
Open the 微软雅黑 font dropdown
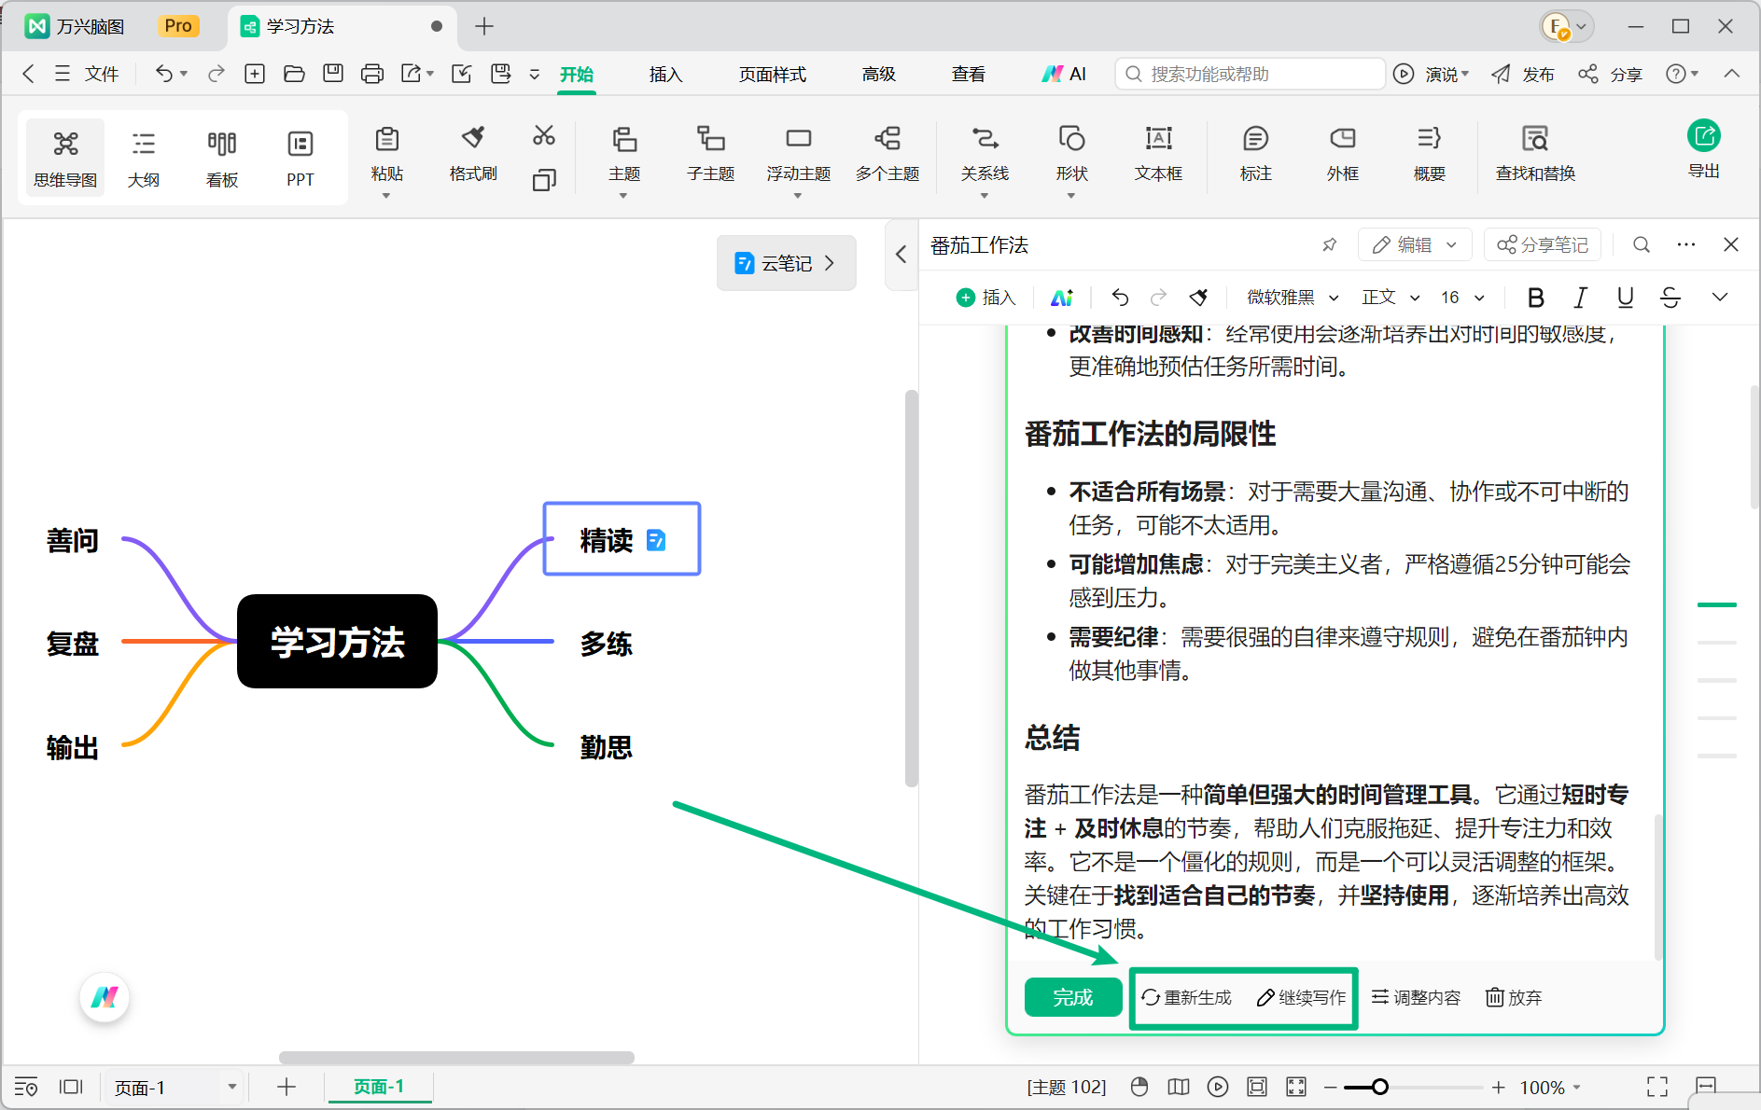tap(1293, 298)
